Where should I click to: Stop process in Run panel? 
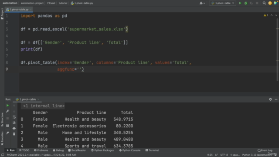pyautogui.click(x=7, y=118)
